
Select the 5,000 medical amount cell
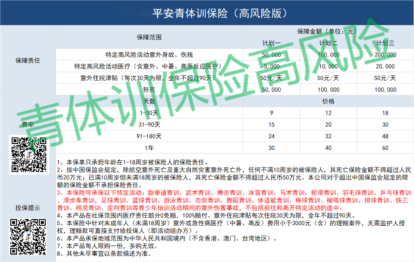pos(272,66)
